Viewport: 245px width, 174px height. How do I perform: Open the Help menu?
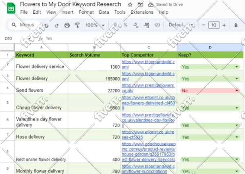coord(164,12)
